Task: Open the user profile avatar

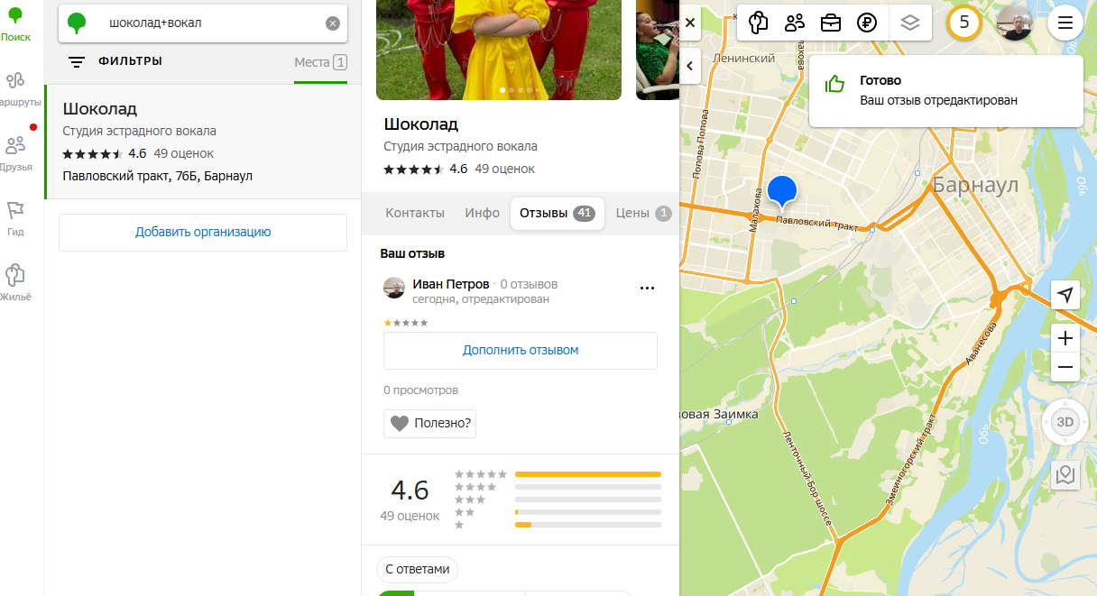Action: [x=1015, y=23]
